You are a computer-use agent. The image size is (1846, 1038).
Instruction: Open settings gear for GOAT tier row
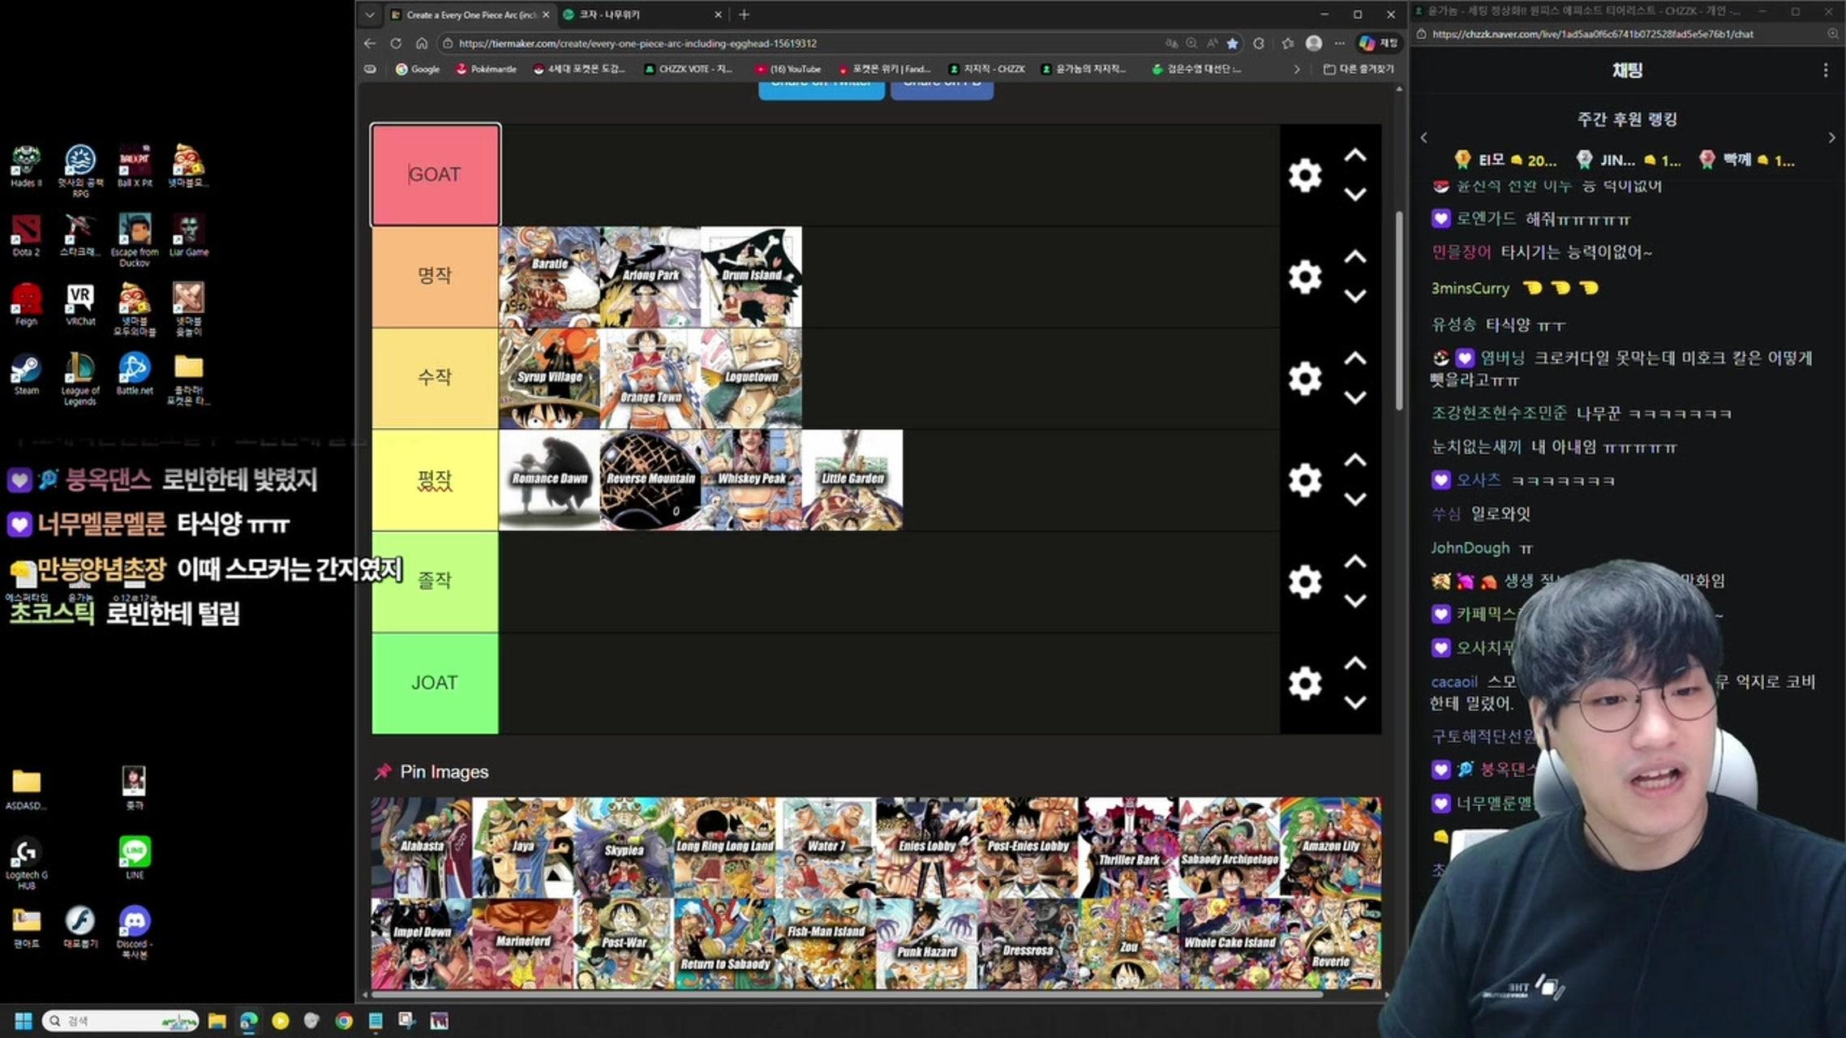1304,175
